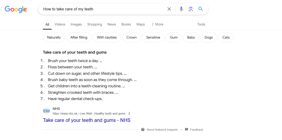Focus the search field with the teeth query
This screenshot has height=140, width=282.
tap(102, 9)
